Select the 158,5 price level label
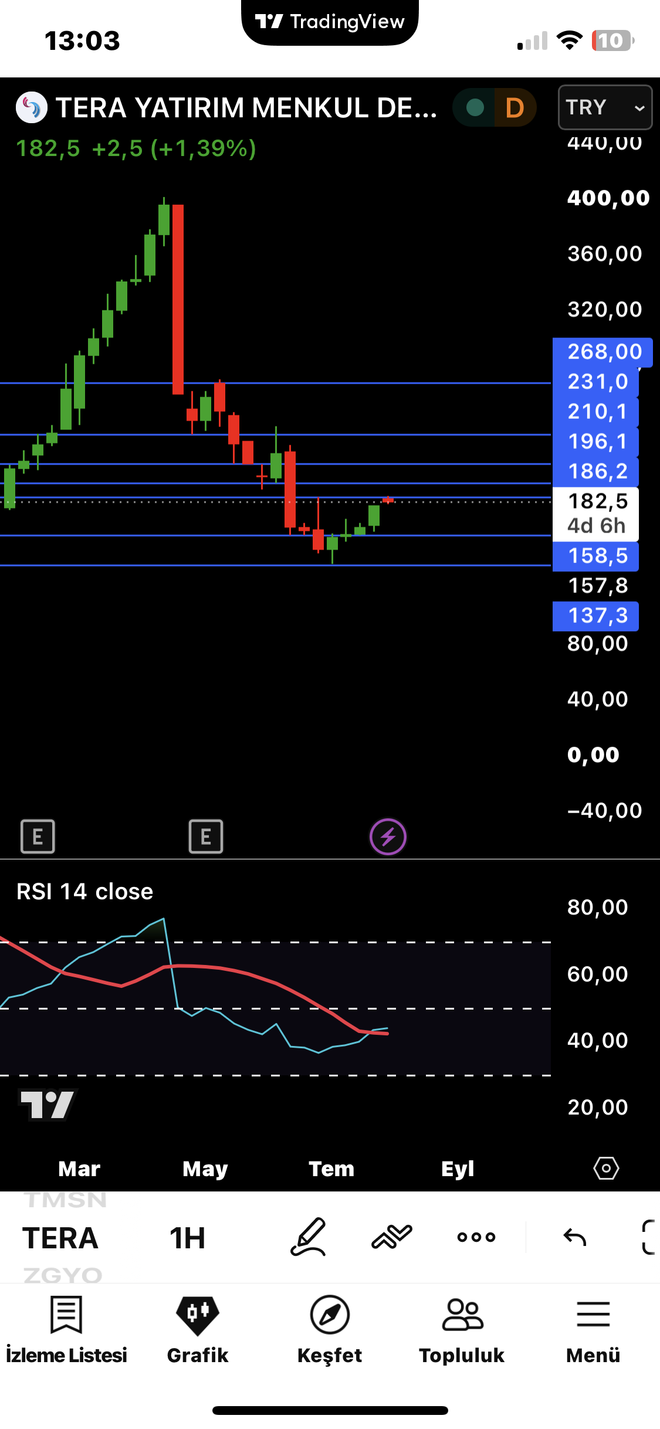Image resolution: width=660 pixels, height=1429 pixels. tap(595, 556)
